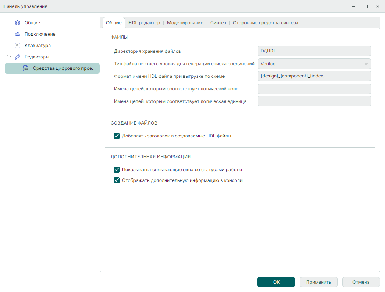Click the gear icon next to Общие
The image size is (385, 292).
(17, 23)
